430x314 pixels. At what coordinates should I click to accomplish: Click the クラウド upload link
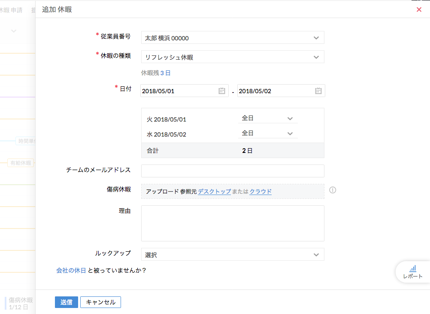(x=260, y=192)
